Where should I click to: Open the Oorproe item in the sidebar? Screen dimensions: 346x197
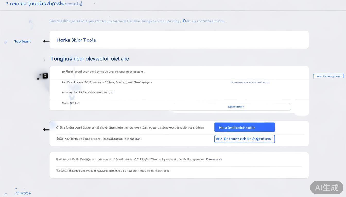tap(24, 193)
